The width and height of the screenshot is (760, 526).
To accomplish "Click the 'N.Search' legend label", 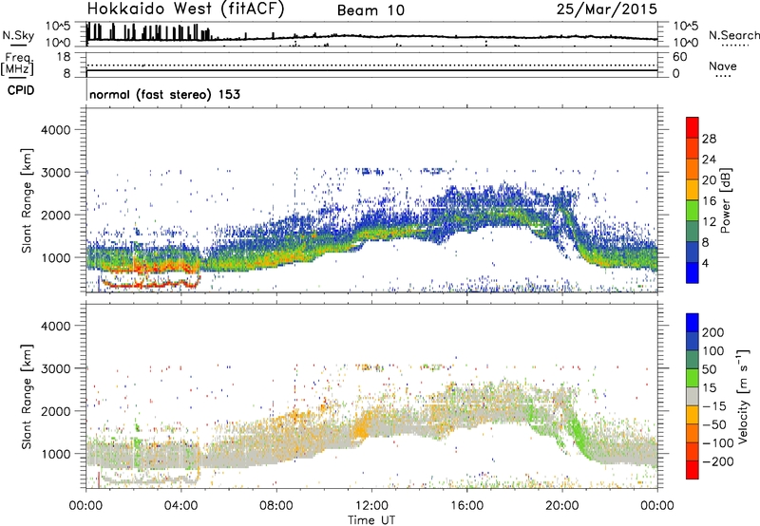I will pyautogui.click(x=734, y=35).
